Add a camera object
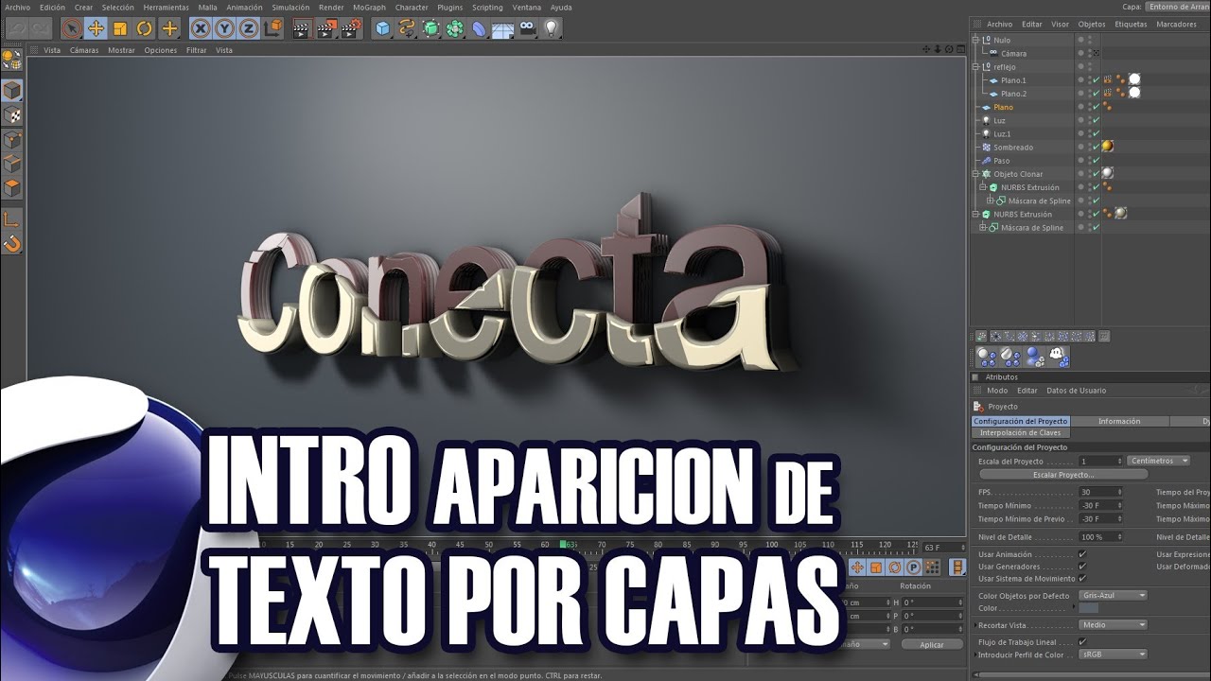 pos(527,28)
